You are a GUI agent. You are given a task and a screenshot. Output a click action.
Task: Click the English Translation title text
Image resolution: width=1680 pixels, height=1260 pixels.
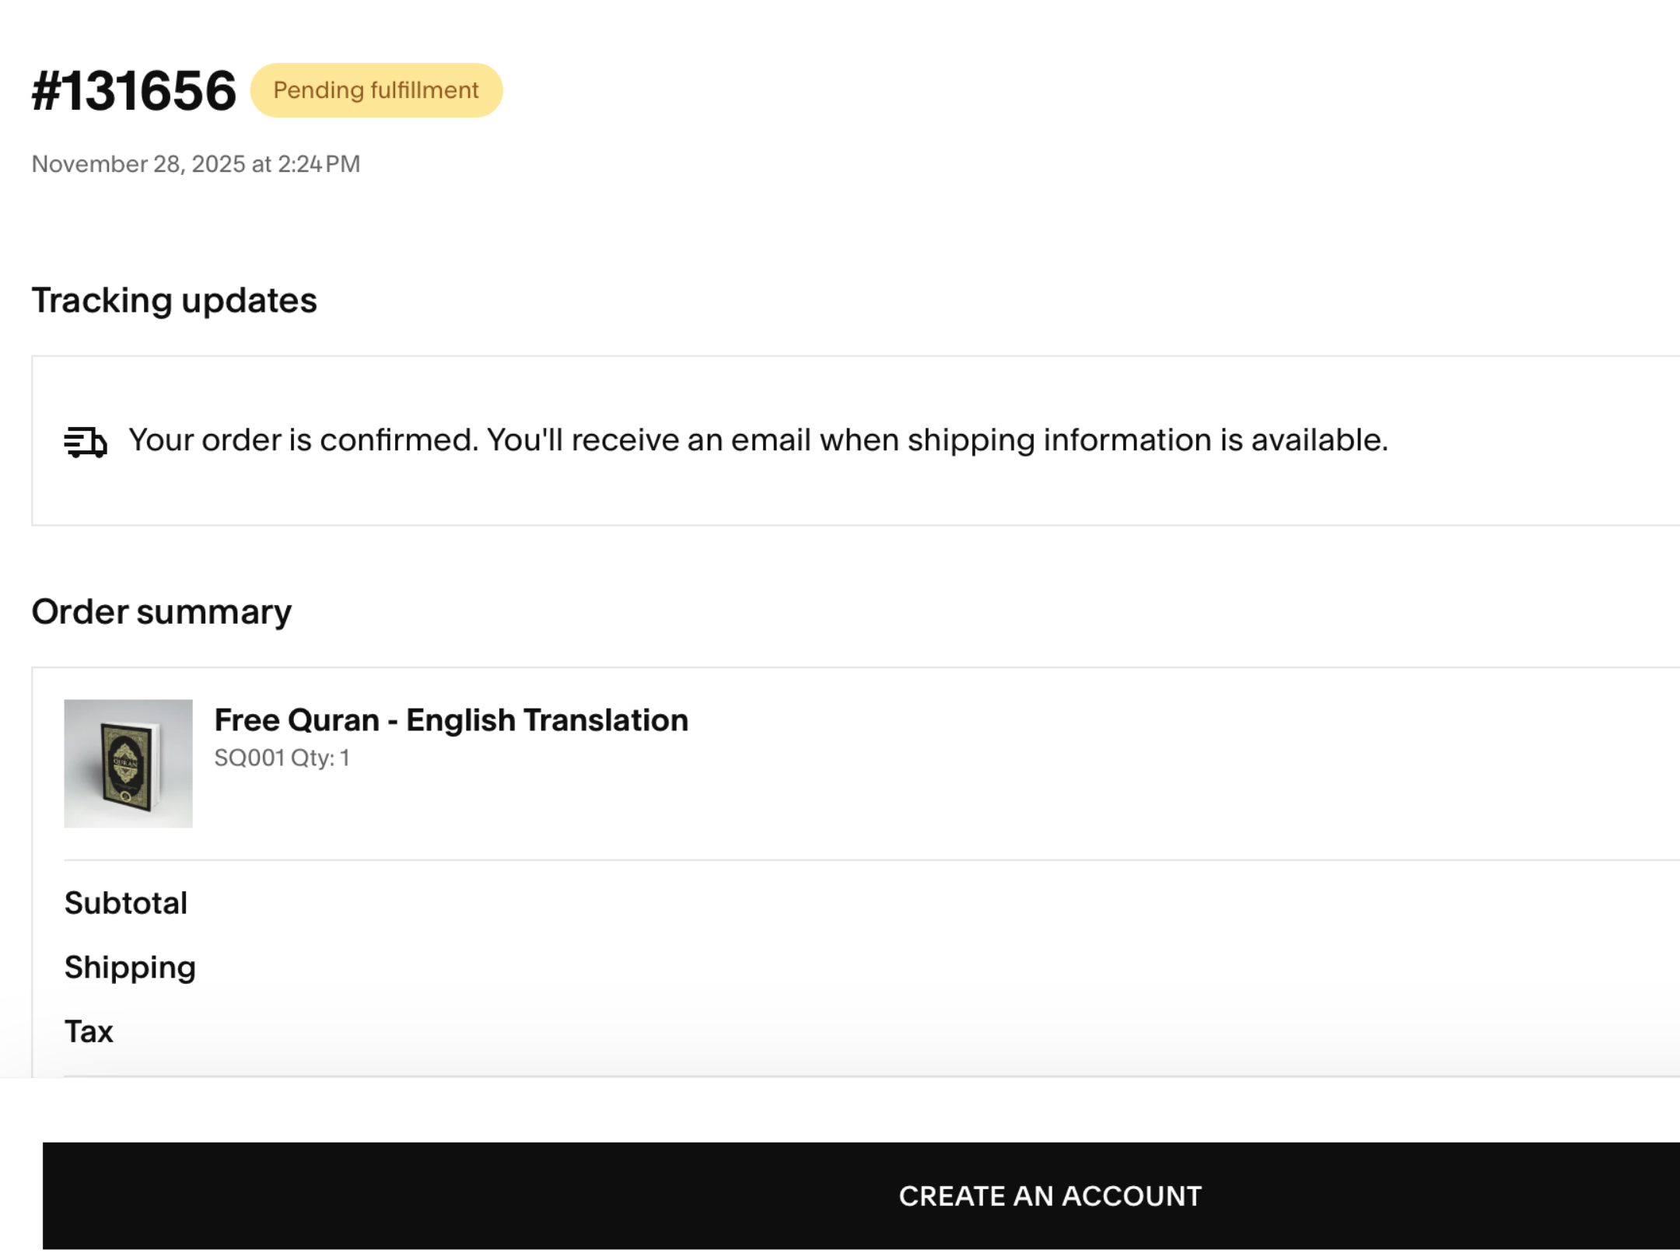coord(547,720)
